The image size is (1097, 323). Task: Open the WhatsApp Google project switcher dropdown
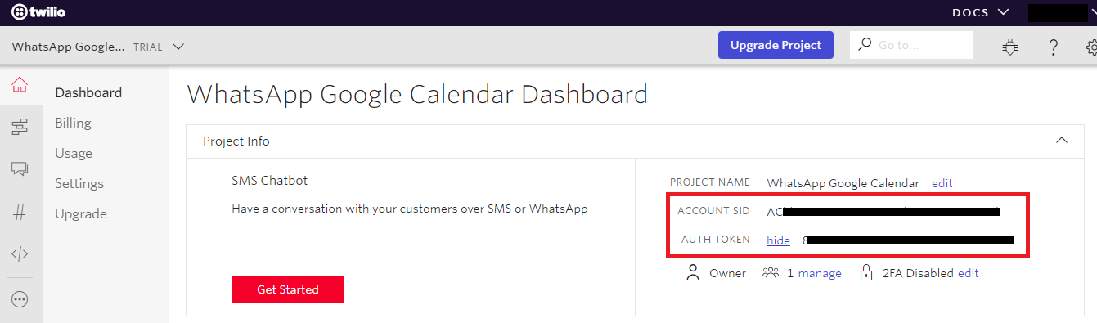pos(97,47)
